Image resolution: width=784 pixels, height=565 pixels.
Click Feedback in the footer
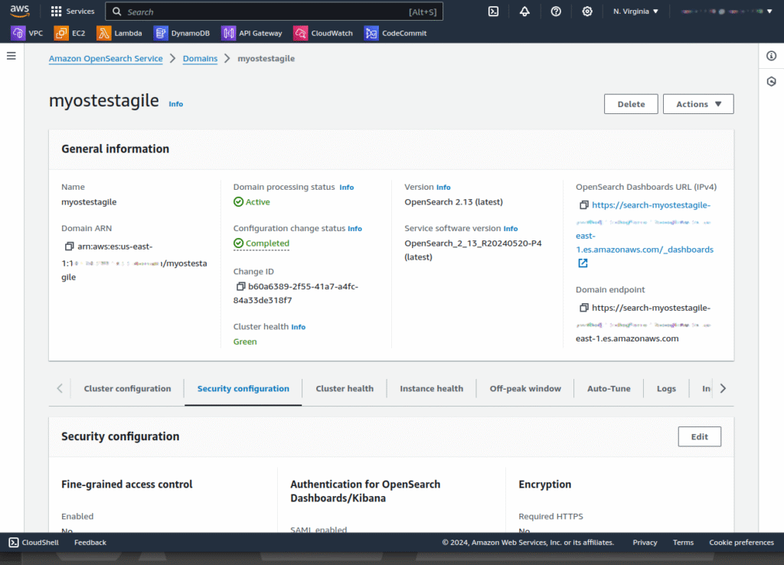pyautogui.click(x=90, y=543)
